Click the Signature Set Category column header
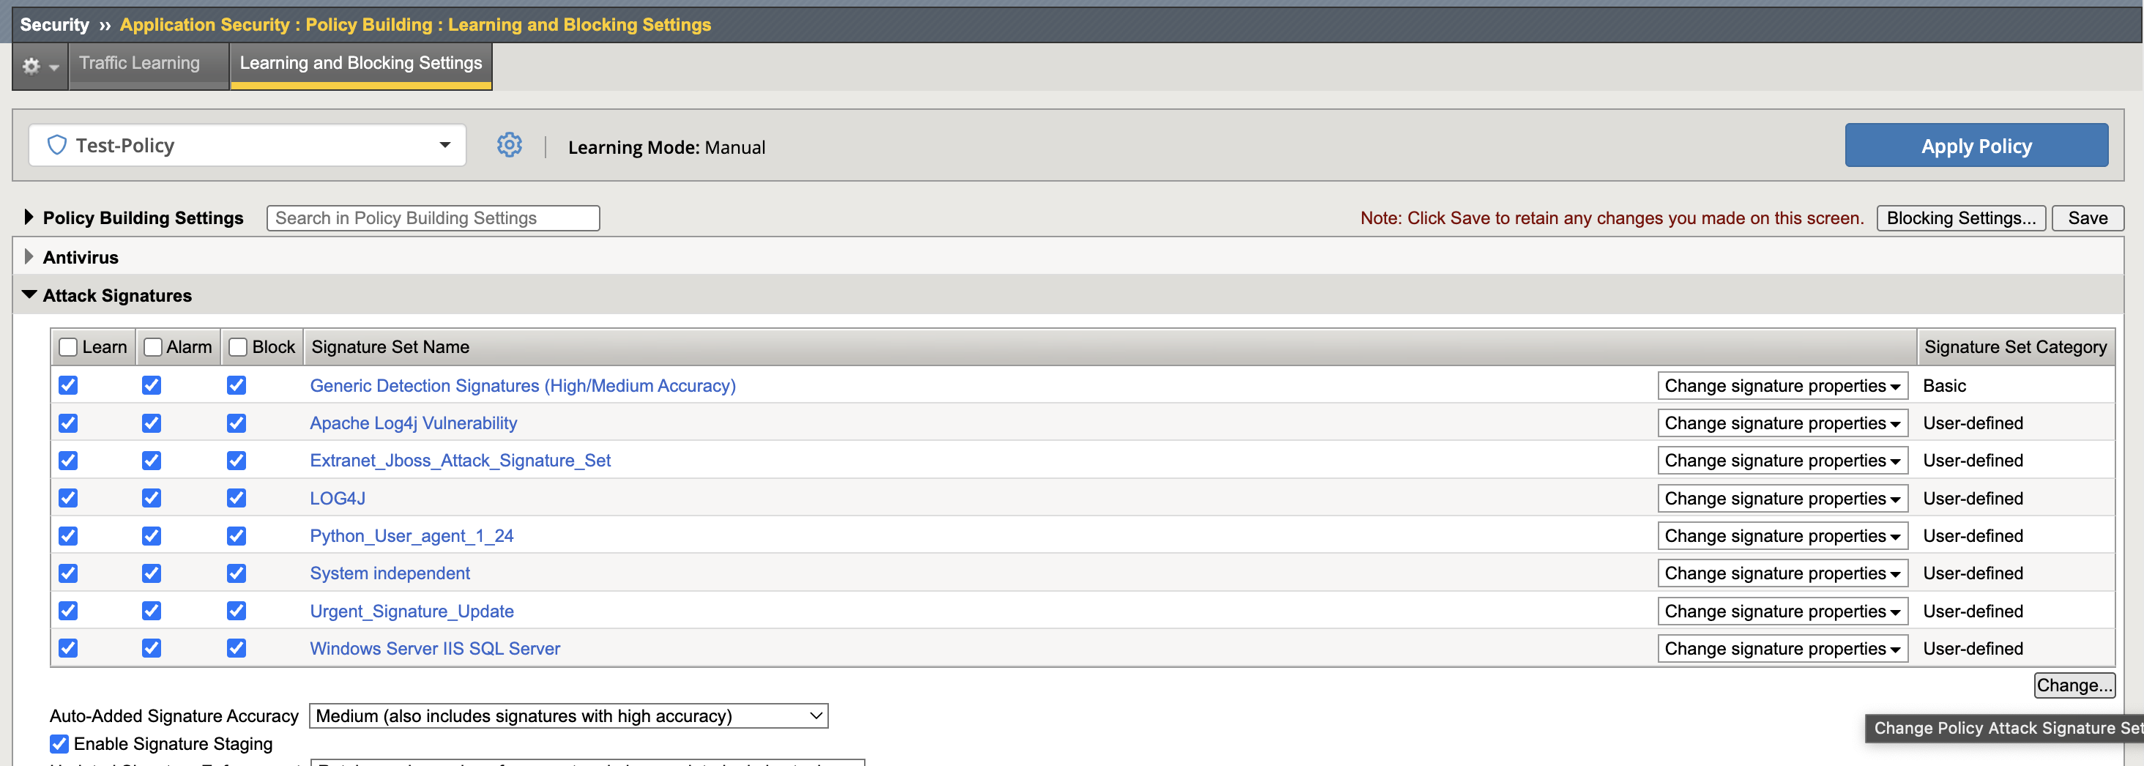2144x766 pixels. (x=2015, y=347)
